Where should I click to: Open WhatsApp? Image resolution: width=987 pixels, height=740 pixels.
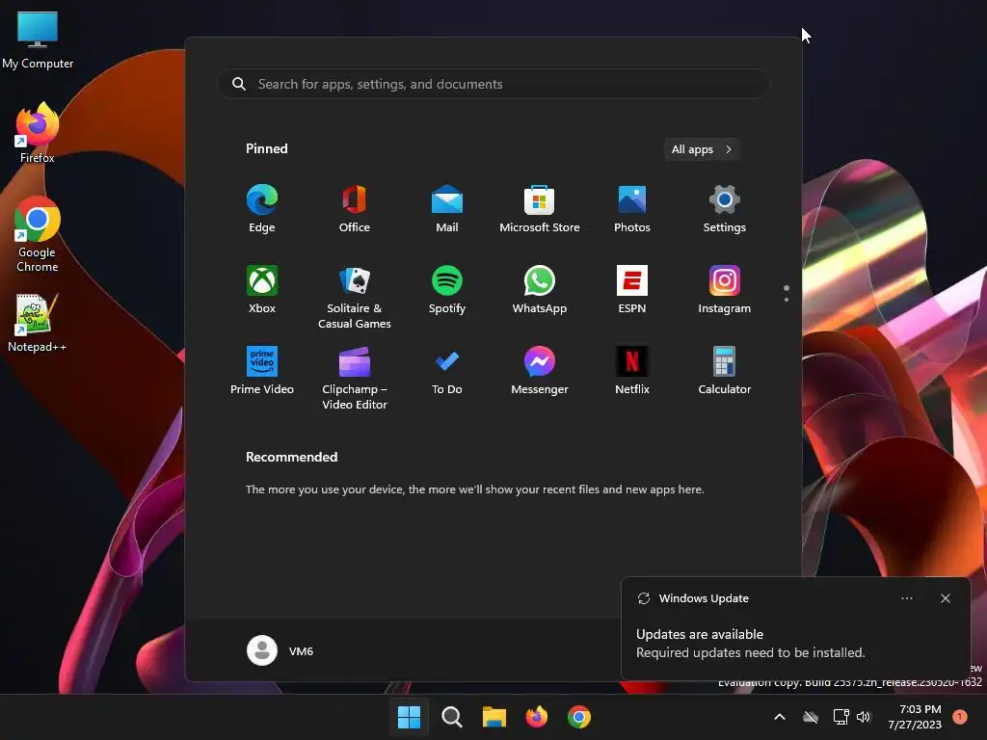pos(540,290)
